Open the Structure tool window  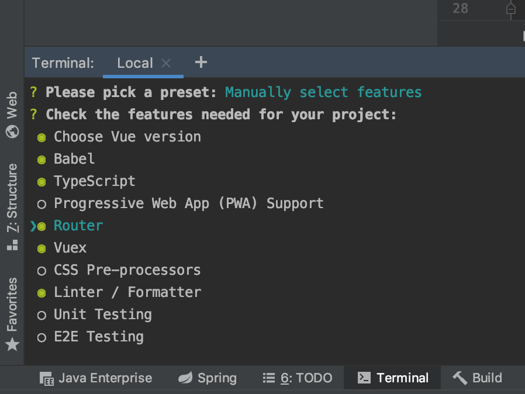point(12,207)
